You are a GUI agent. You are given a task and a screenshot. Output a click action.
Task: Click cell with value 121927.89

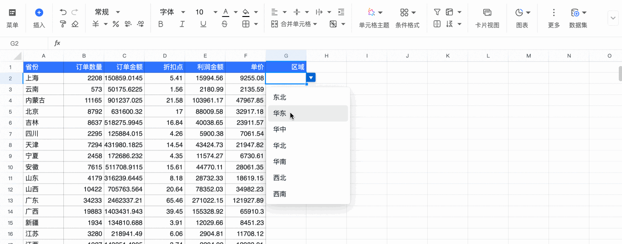coord(246,200)
